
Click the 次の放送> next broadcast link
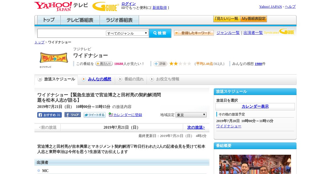pos(196,128)
